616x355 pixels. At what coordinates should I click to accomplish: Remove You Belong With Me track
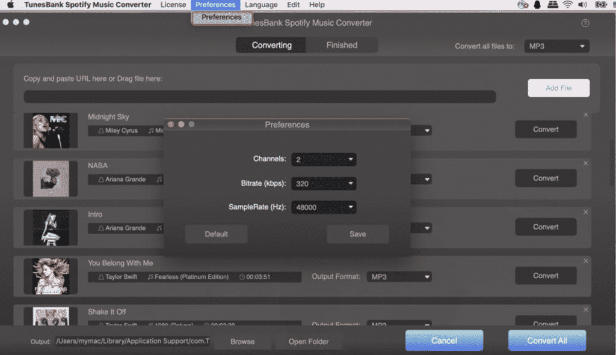585,261
